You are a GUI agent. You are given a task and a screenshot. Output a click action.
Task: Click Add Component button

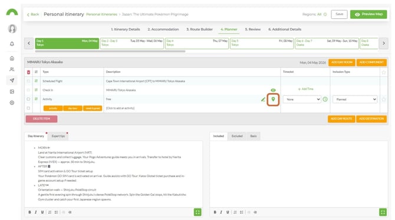371,62
